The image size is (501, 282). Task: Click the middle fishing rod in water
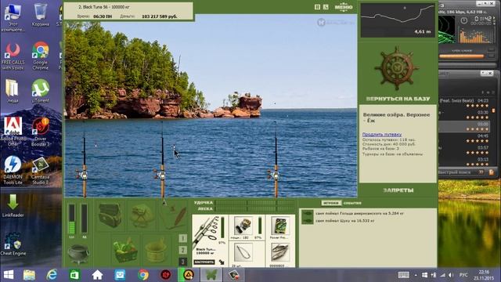pyautogui.click(x=162, y=160)
